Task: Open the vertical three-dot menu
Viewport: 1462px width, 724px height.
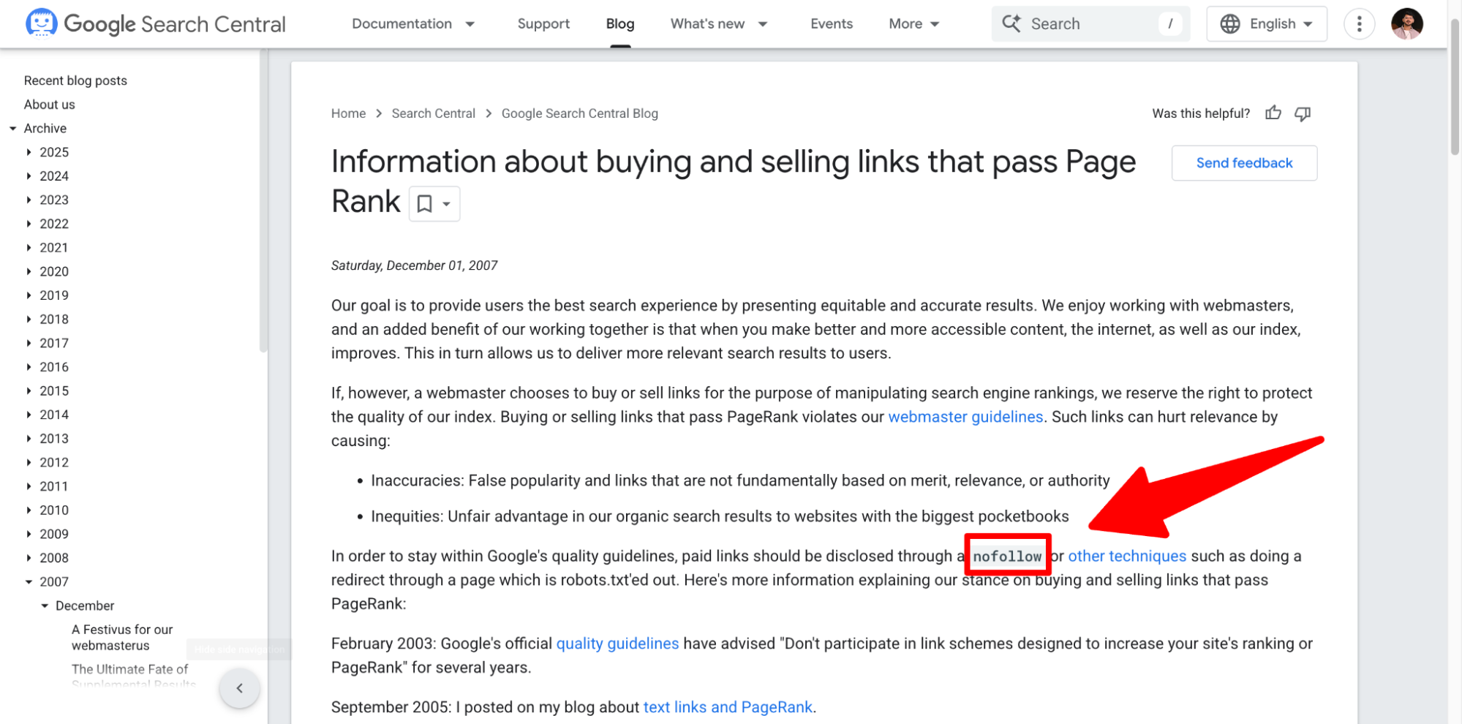Action: 1360,24
